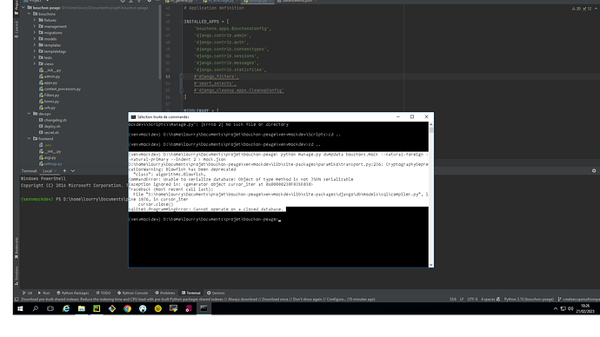The image size is (600, 337).
Task: Open the Commit panel in the left sidebar
Action: pos(17,30)
